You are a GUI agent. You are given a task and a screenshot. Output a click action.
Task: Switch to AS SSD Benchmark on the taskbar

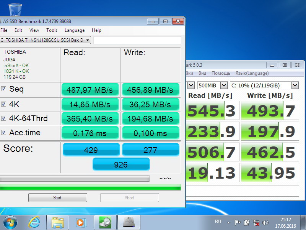point(129,223)
